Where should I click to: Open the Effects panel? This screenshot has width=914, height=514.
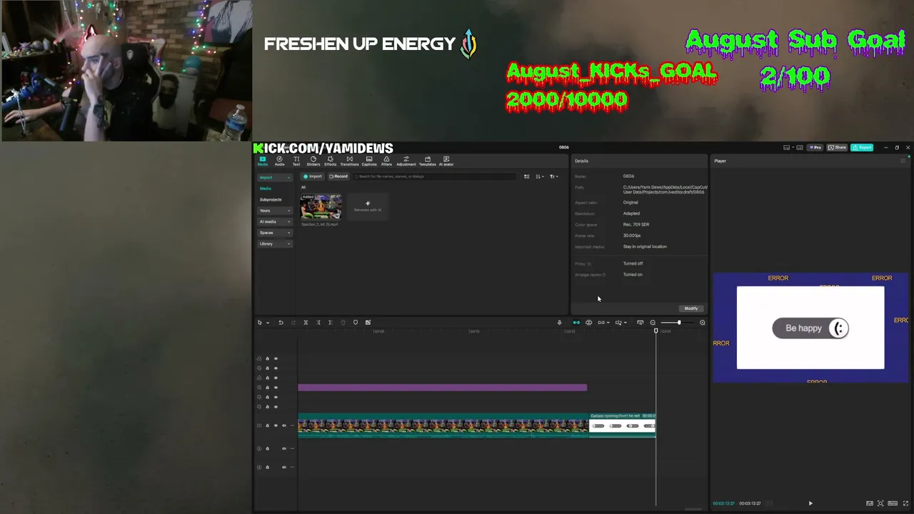pyautogui.click(x=330, y=161)
